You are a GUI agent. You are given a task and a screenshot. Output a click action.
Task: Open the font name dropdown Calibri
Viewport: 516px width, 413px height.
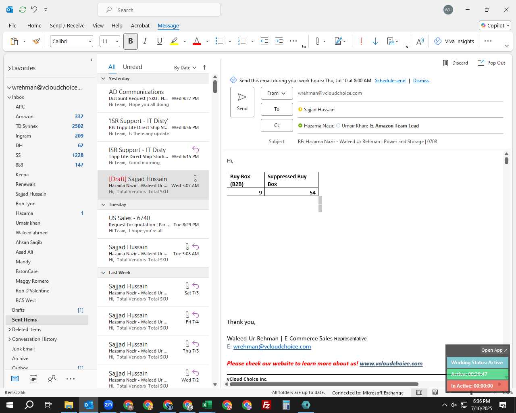pyautogui.click(x=90, y=41)
